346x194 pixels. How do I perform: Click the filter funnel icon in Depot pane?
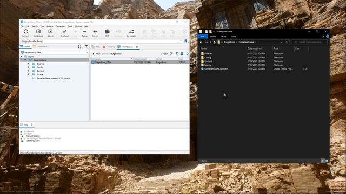[86, 47]
